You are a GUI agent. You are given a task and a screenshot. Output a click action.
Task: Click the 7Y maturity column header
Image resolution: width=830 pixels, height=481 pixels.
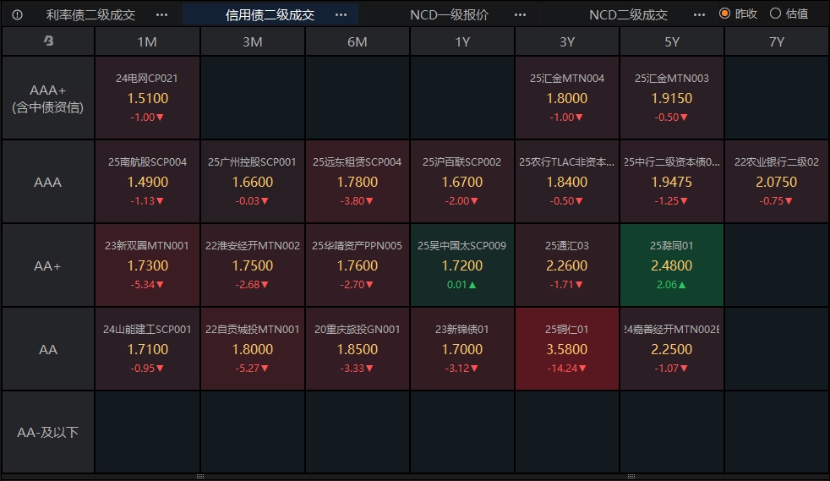click(x=776, y=41)
